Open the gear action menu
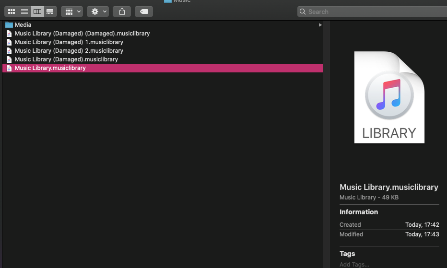The height and width of the screenshot is (268, 447). (98, 12)
